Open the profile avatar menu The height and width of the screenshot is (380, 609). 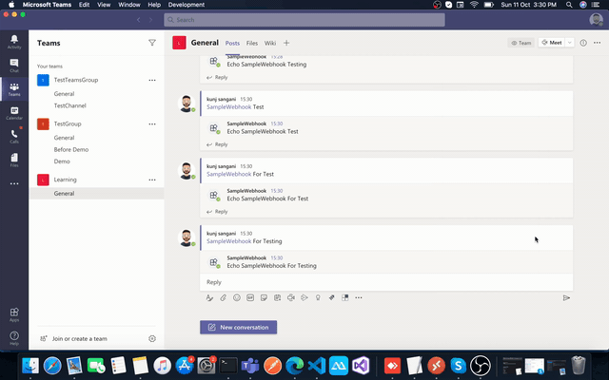596,19
